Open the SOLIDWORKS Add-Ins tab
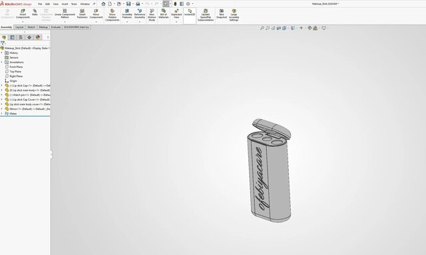 click(76, 27)
